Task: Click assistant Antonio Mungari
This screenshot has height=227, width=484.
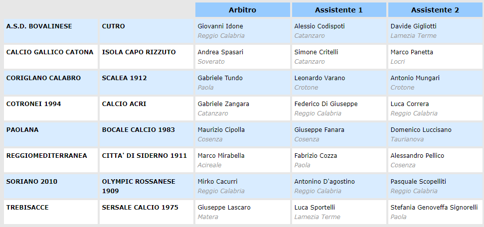Action: tap(414, 78)
